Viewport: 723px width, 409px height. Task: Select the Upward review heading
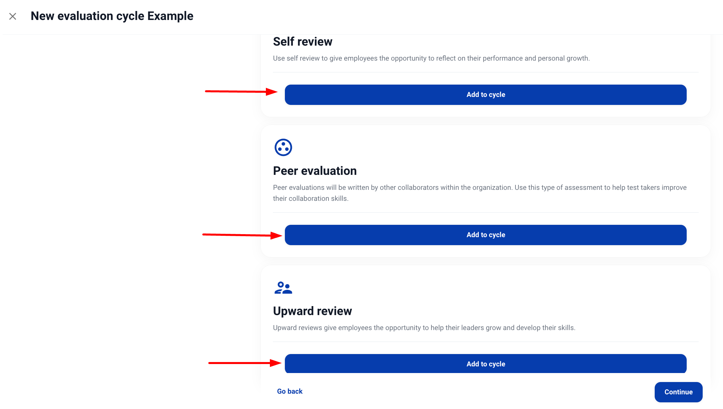click(x=312, y=311)
